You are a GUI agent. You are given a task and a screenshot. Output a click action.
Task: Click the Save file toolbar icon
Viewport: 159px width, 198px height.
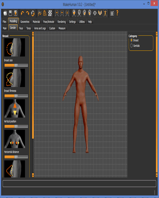10,13
